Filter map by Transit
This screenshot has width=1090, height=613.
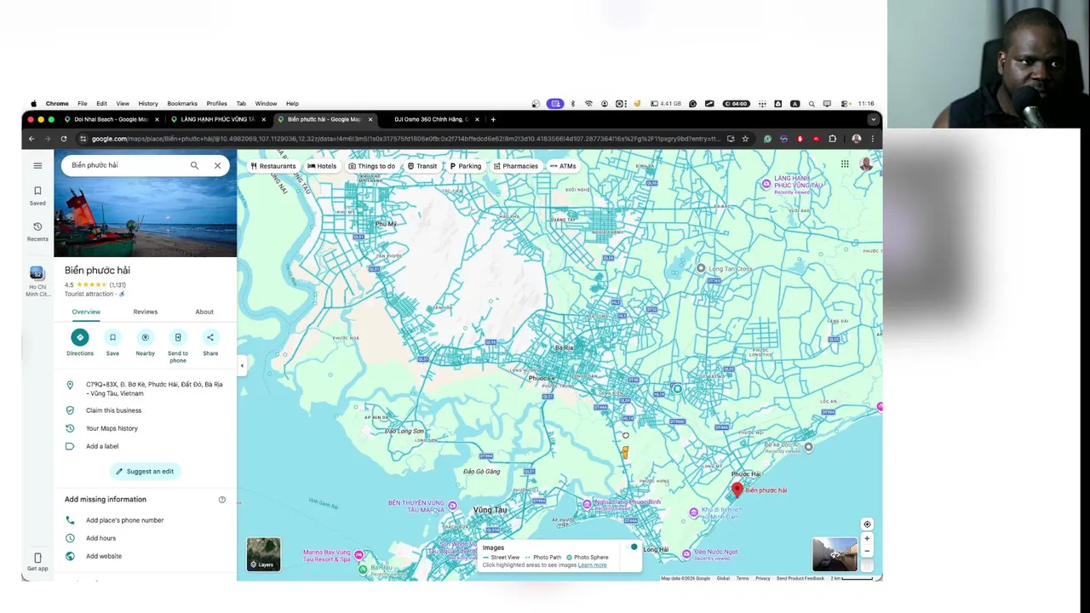coord(422,166)
